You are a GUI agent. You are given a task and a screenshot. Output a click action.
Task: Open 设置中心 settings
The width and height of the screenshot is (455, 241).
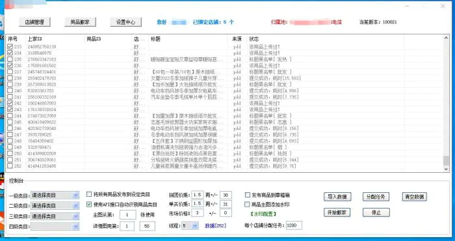125,22
